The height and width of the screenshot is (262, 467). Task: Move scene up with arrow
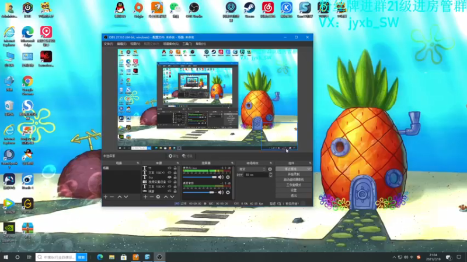tap(120, 197)
